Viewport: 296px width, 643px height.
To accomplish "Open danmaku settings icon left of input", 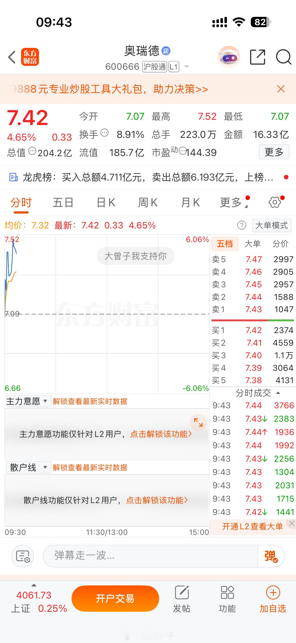I will click(23, 556).
